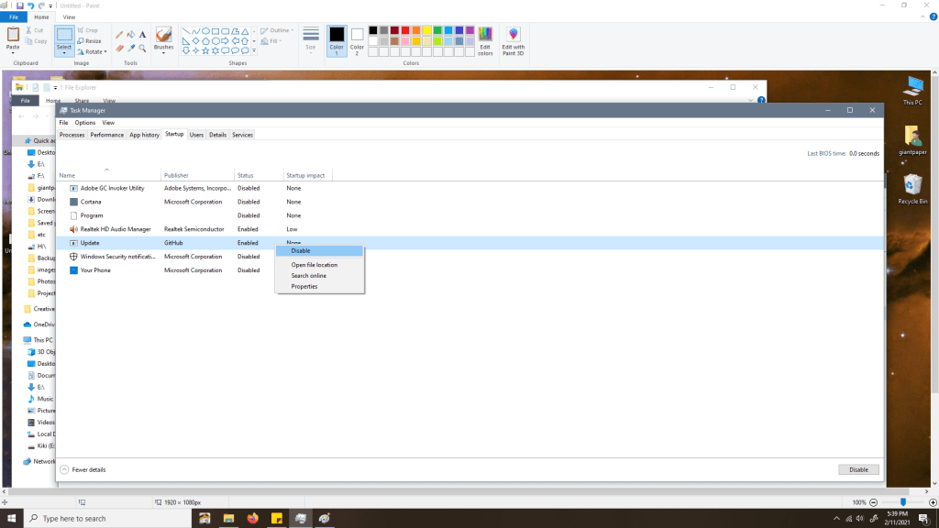Activate Color 2 background selector
Image resolution: width=939 pixels, height=528 pixels.
(x=357, y=41)
